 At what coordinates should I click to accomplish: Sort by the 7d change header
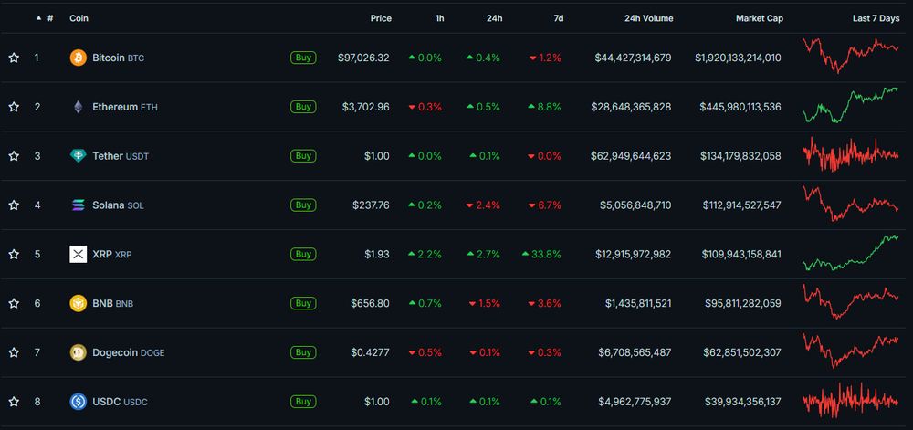coord(559,18)
